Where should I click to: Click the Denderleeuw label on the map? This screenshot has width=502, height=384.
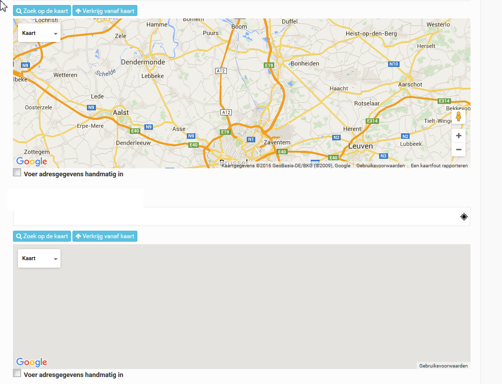133,143
